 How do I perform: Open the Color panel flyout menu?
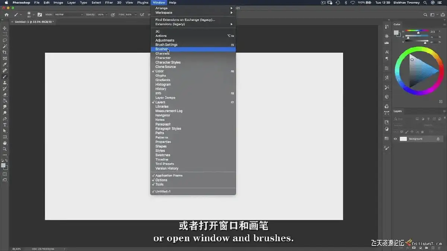[444, 25]
